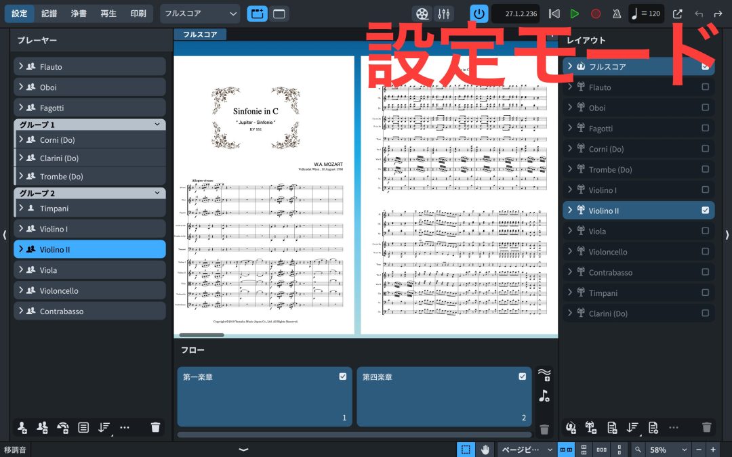The width and height of the screenshot is (732, 457).
Task: Delete the layout trash icon
Action: (707, 427)
